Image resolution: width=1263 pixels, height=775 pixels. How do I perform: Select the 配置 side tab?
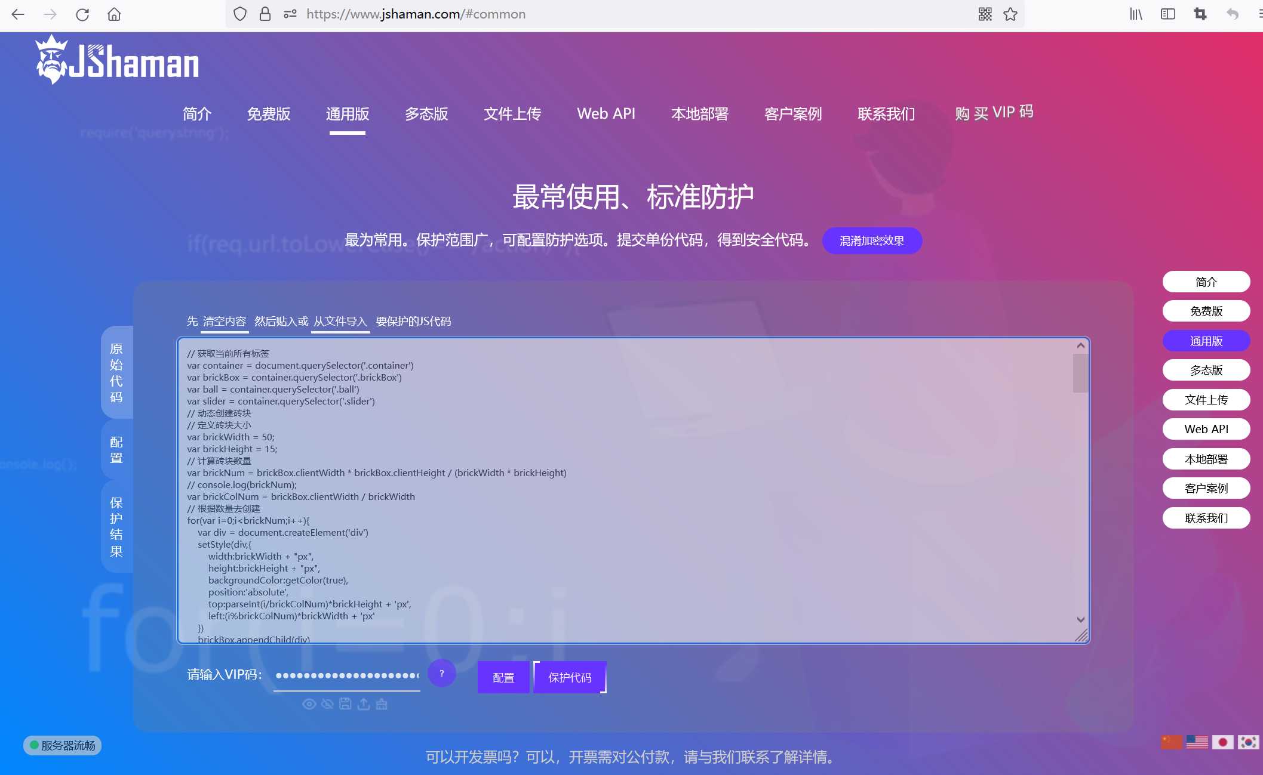116,450
